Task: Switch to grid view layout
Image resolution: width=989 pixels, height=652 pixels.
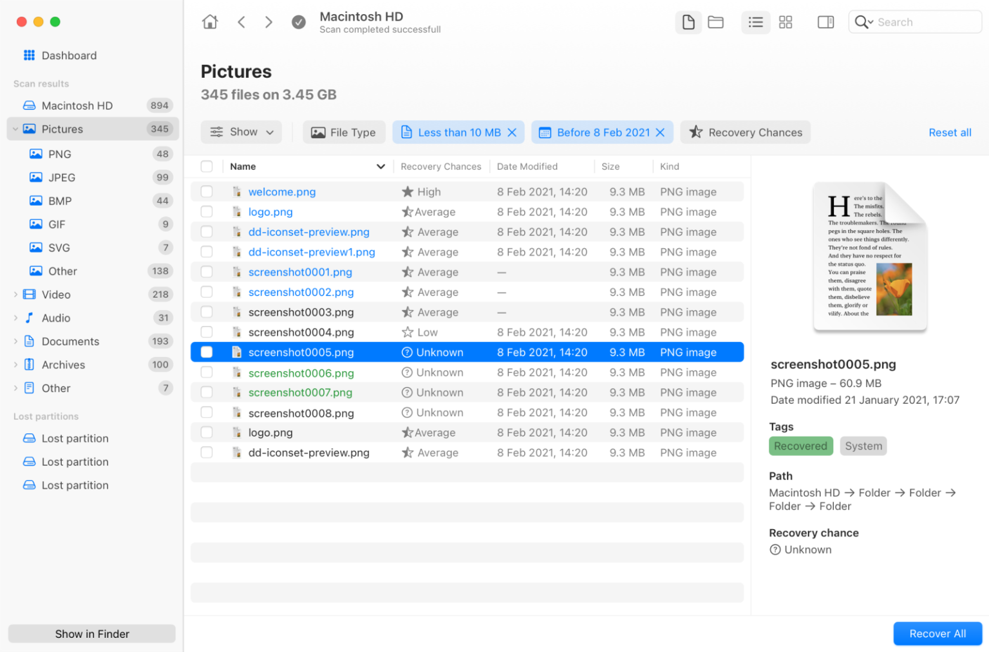Action: (786, 22)
